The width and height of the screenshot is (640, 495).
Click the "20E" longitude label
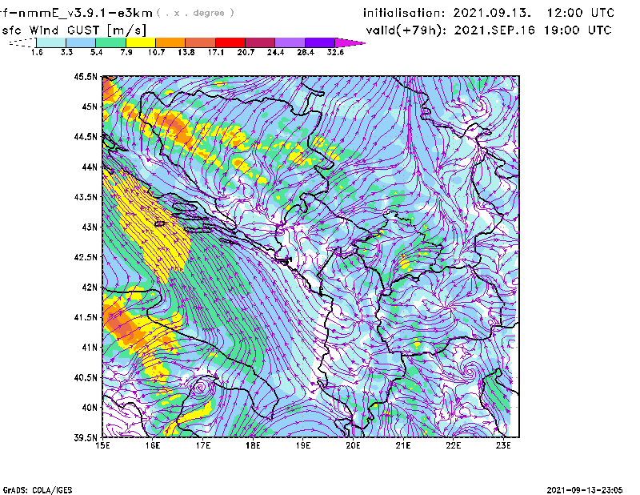[x=353, y=445]
